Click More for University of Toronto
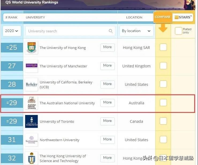This screenshot has height=165, width=198. [x=108, y=121]
